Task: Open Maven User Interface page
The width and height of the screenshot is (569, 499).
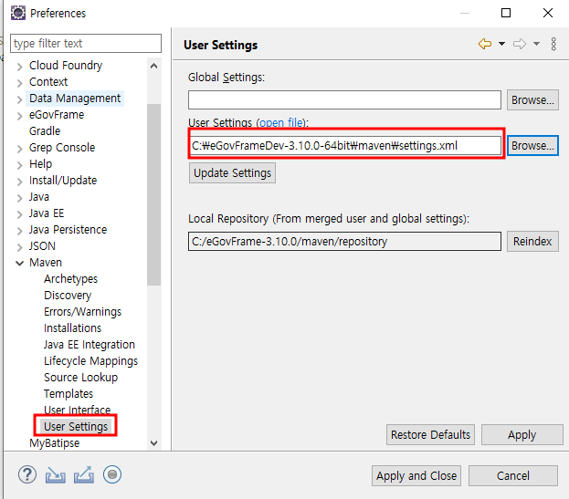Action: (77, 410)
